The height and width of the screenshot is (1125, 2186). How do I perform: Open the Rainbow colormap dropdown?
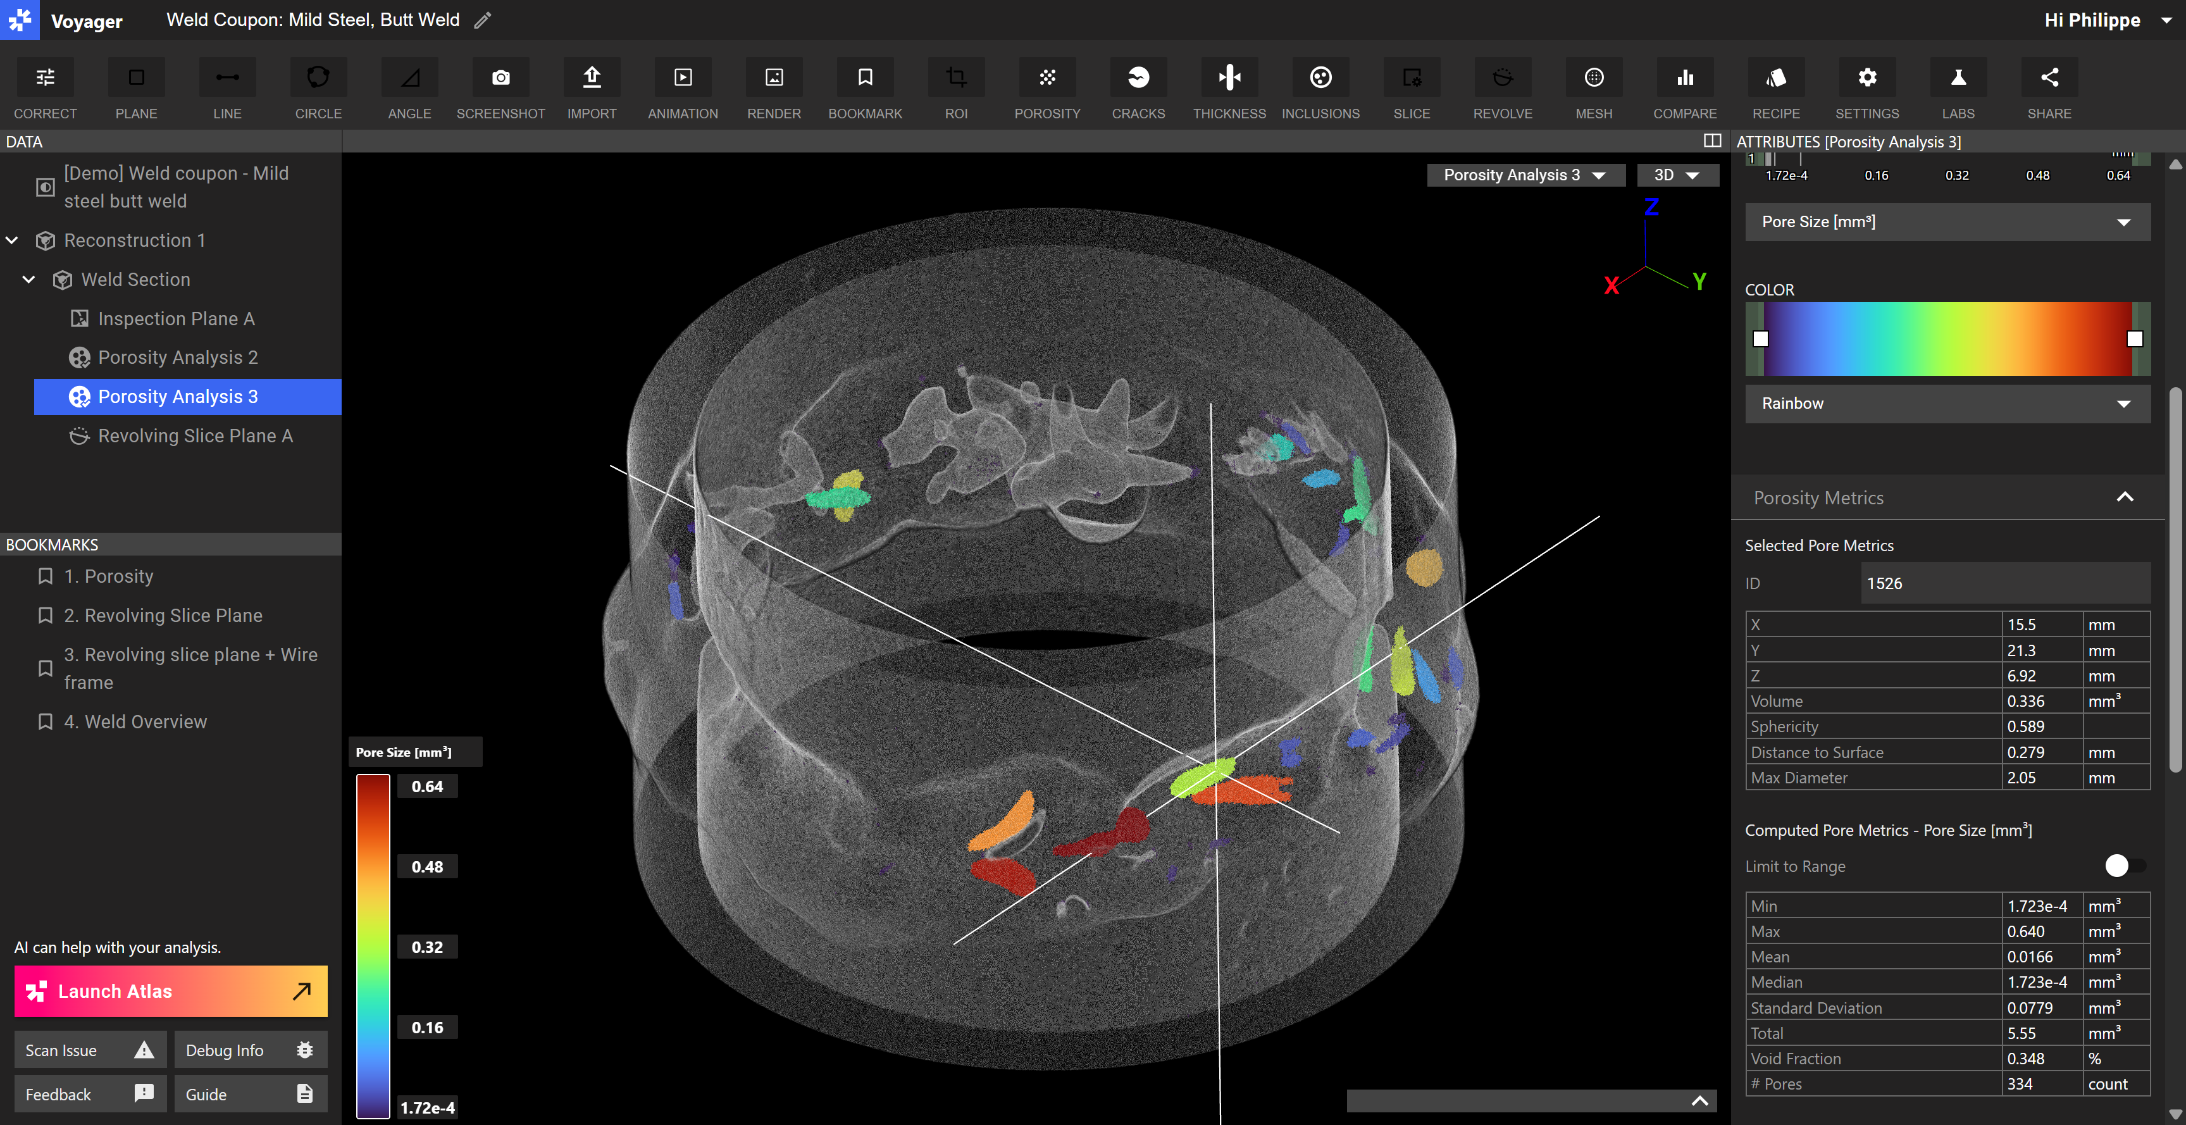pyautogui.click(x=1947, y=404)
